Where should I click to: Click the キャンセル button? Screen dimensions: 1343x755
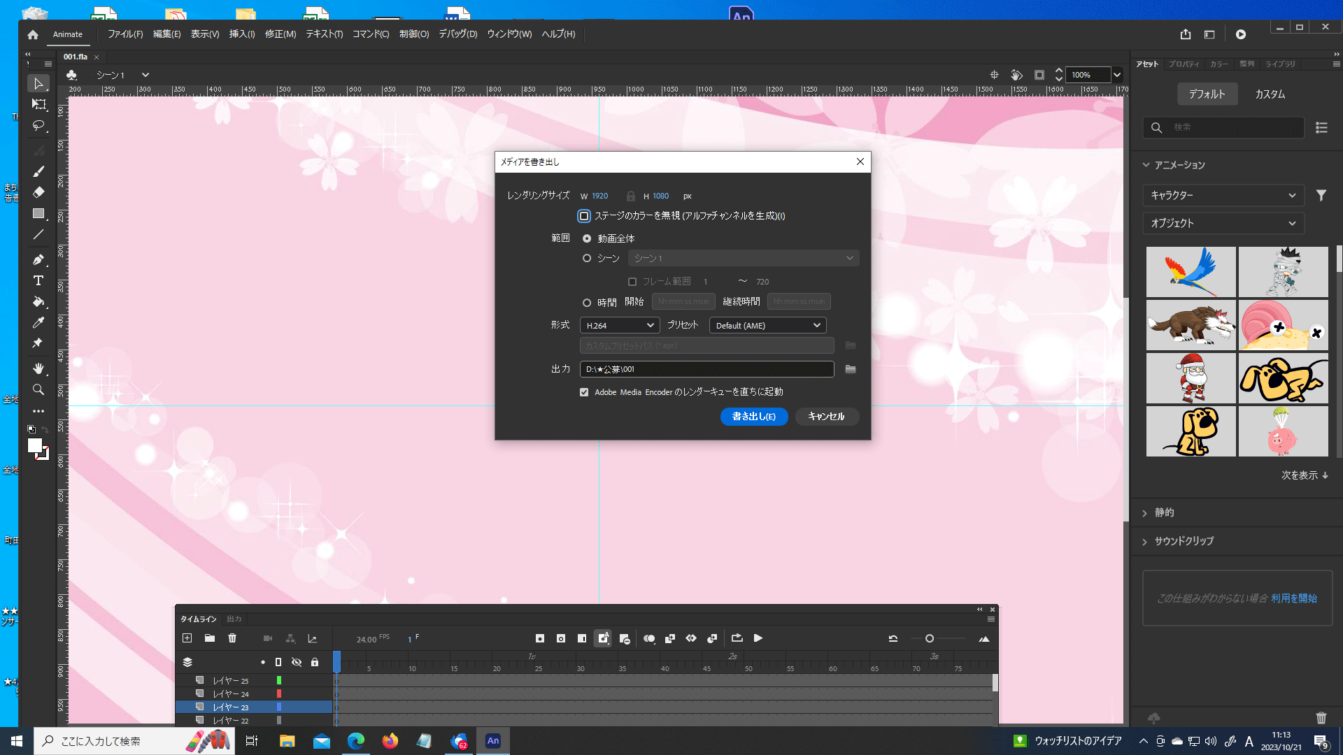[826, 417]
